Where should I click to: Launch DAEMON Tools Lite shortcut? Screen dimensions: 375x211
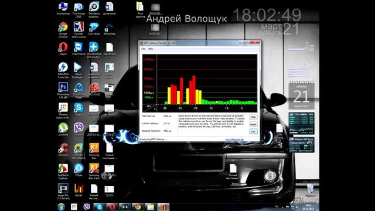63,70
